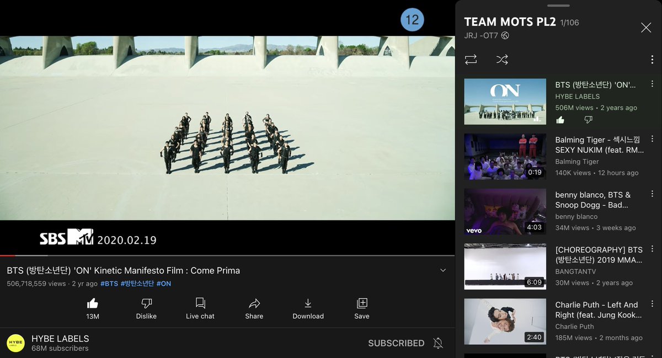This screenshot has height=358, width=662.
Task: Play the Balming Tiger SEXY NUKIM thumbnail
Action: (x=505, y=157)
